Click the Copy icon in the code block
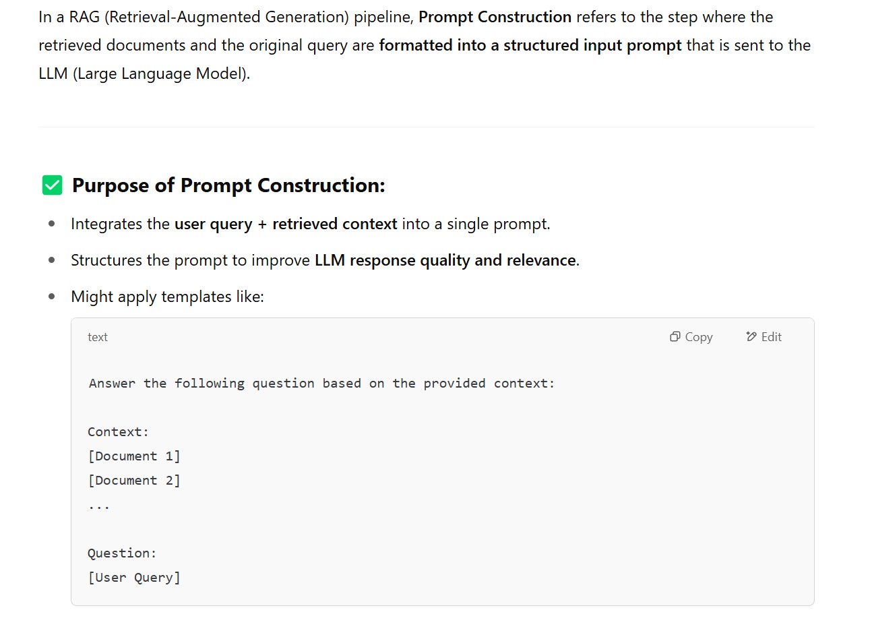 coord(675,337)
